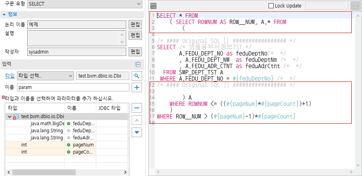Click the type field showing test.bxm.dbio.io.Dbi

tap(103, 76)
